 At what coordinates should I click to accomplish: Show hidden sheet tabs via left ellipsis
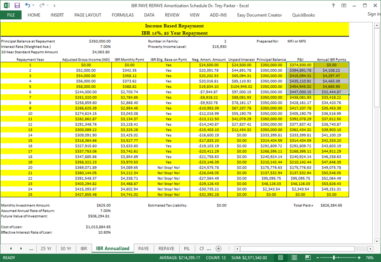pos(31,249)
